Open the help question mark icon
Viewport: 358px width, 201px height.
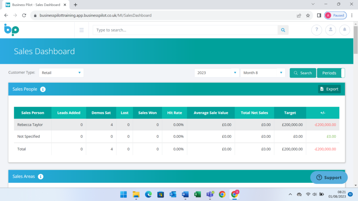317,30
